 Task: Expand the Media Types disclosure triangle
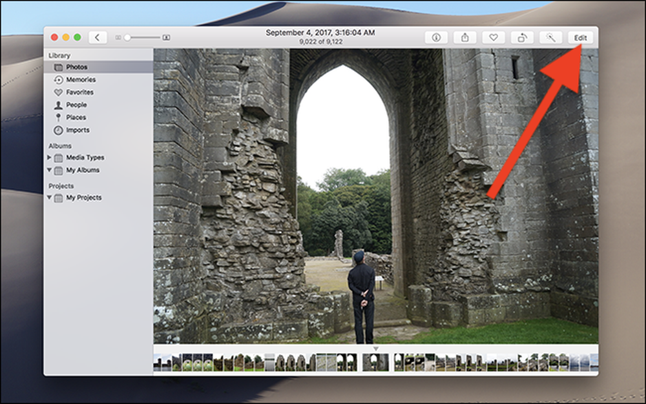(49, 157)
